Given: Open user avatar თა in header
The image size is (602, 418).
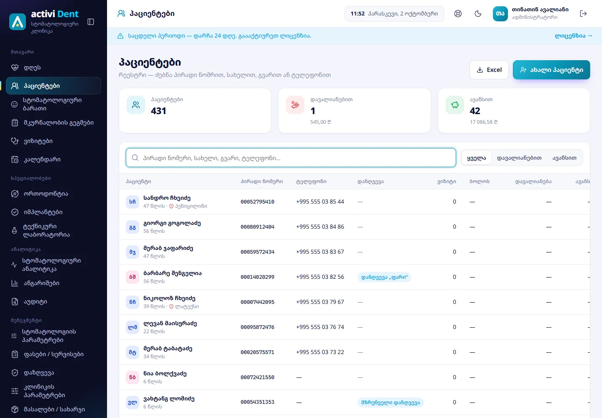Looking at the screenshot, I should (x=500, y=14).
